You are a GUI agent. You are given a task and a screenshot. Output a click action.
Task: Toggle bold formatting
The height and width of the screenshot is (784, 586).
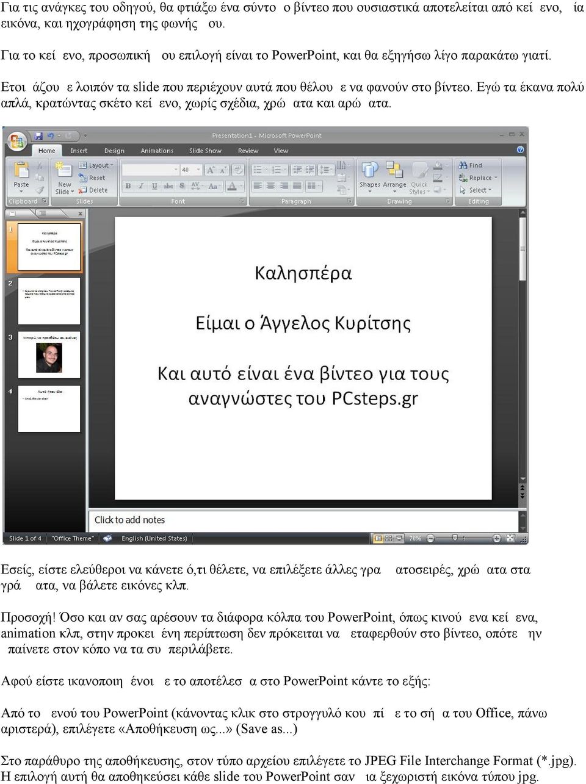(x=128, y=186)
